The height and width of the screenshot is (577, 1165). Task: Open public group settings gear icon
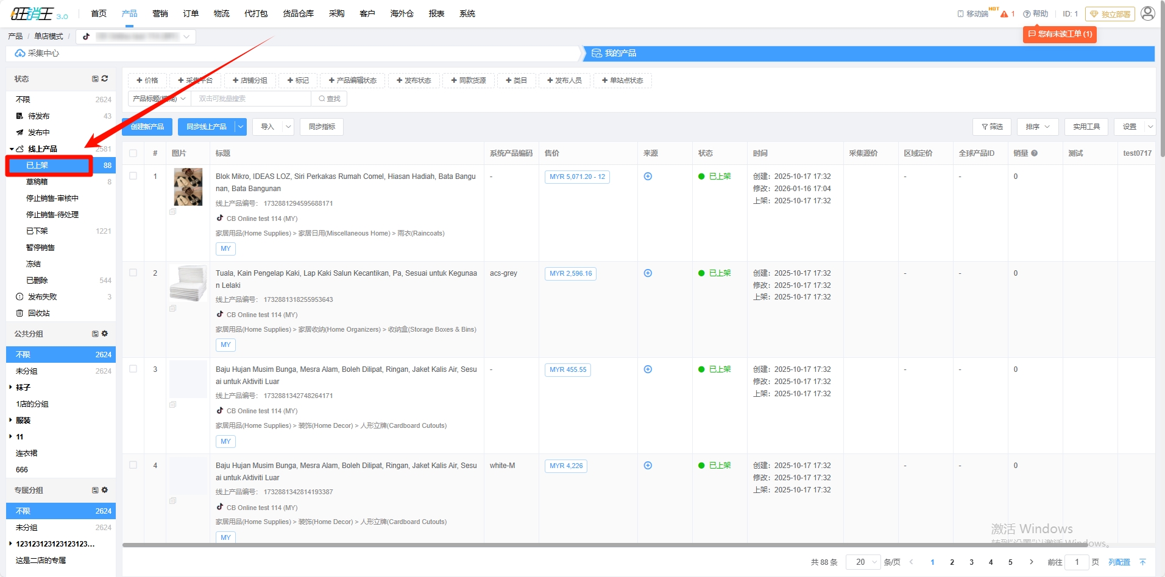pyautogui.click(x=105, y=334)
